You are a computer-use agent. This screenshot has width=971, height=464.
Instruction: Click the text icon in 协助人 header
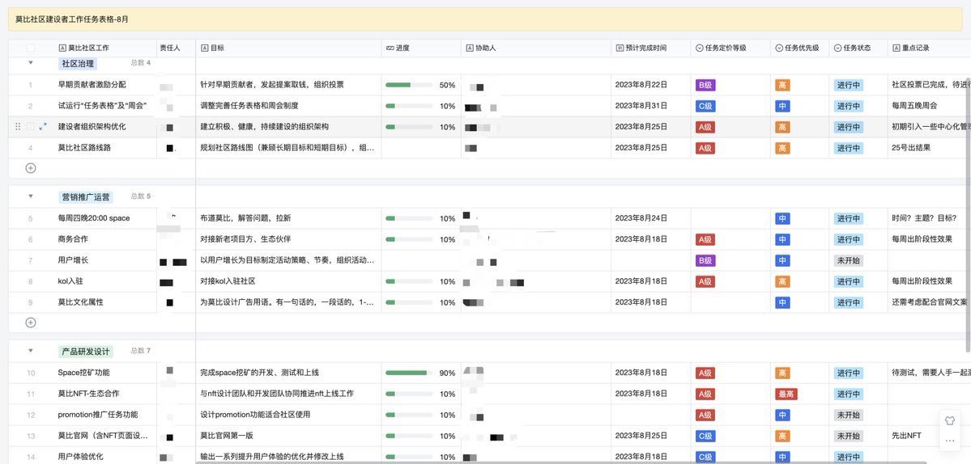pos(470,48)
